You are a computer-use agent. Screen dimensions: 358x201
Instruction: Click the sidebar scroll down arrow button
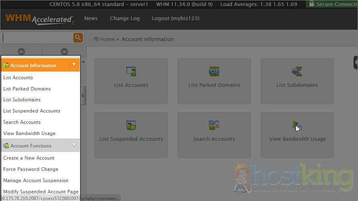64,51
